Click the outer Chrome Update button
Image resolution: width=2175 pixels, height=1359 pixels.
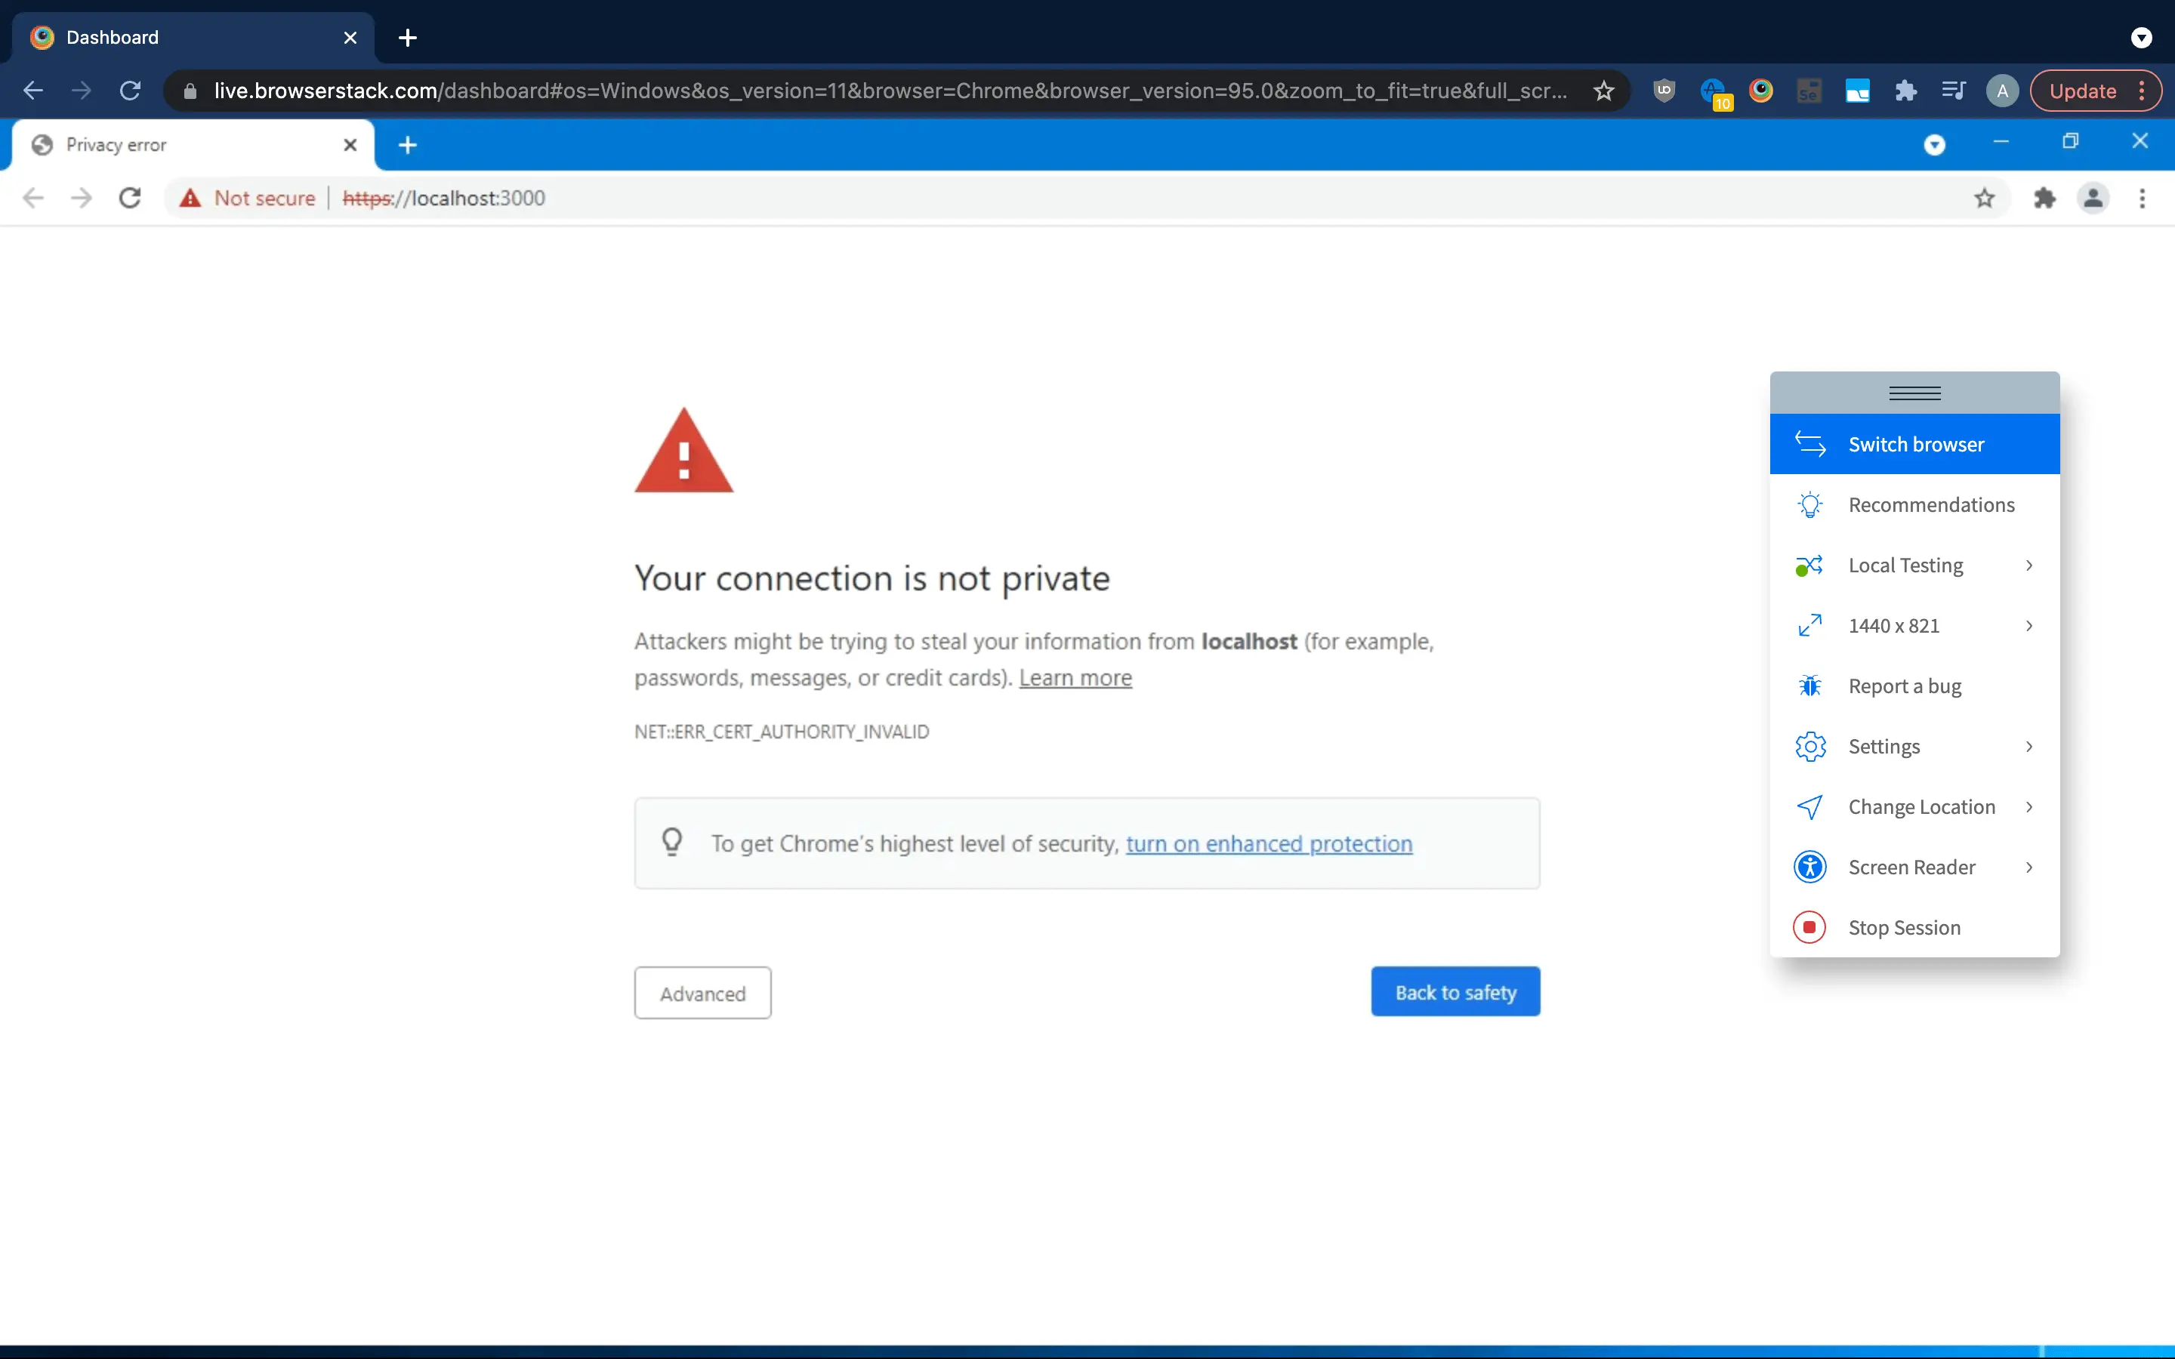(2082, 91)
